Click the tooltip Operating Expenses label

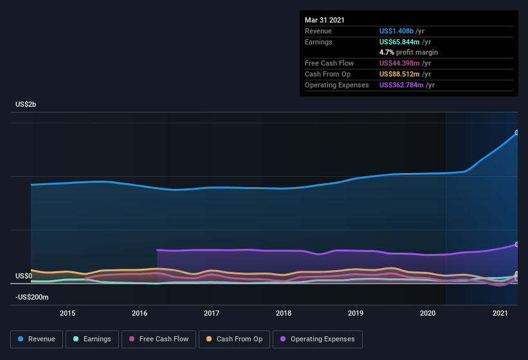coord(337,85)
